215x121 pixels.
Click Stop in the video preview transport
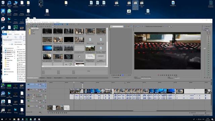[168, 75]
